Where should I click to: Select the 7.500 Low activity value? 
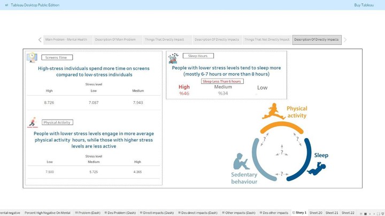50,172
